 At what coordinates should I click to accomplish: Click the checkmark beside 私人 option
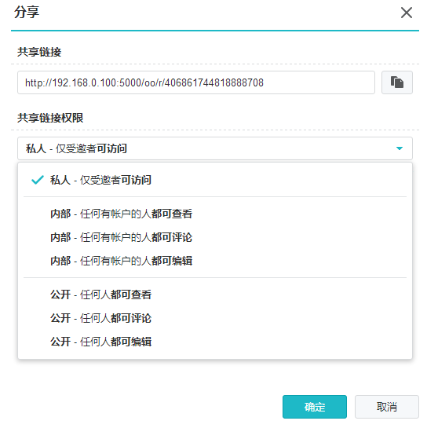point(38,180)
